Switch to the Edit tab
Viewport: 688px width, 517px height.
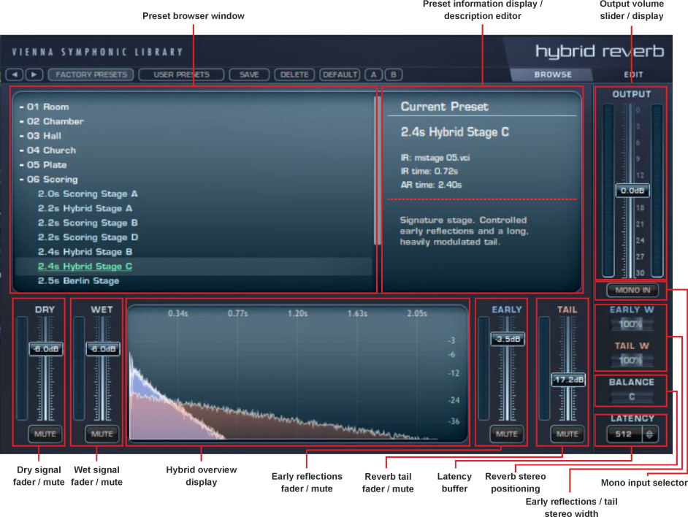633,74
